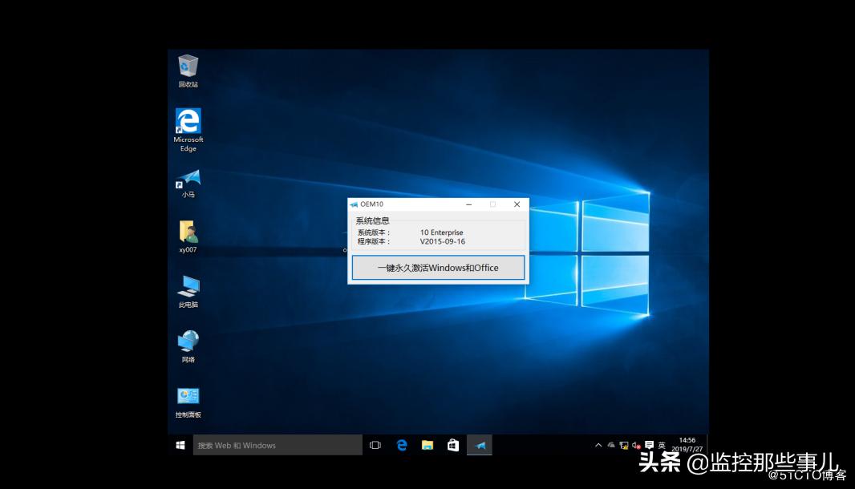
Task: Switch the 英 input language indicator
Action: [x=660, y=445]
